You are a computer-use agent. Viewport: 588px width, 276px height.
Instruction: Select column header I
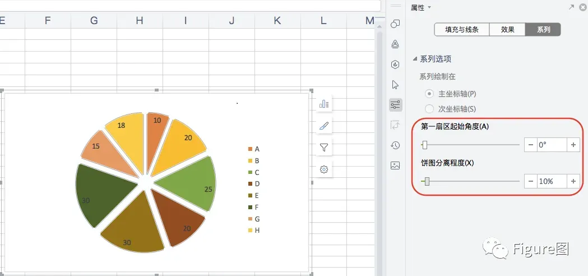click(x=186, y=21)
